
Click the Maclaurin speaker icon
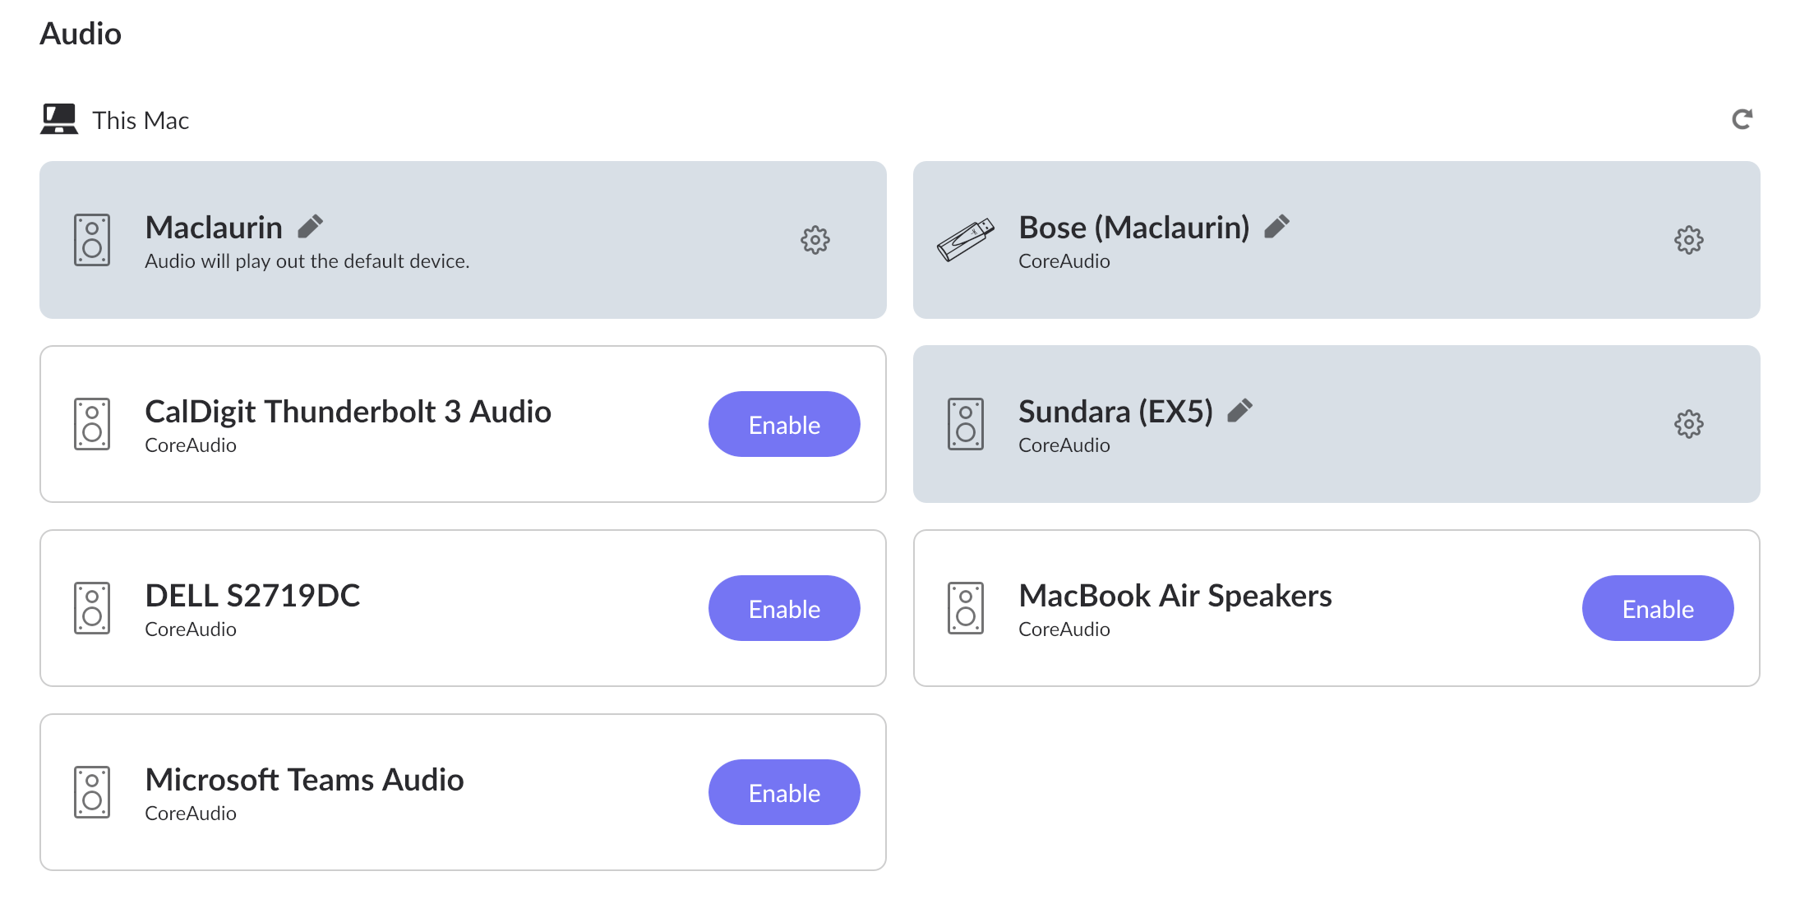(x=92, y=240)
